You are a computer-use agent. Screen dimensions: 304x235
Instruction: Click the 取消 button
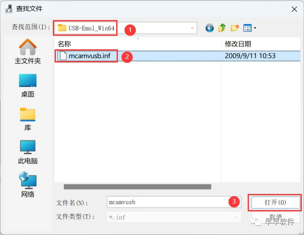(x=275, y=217)
